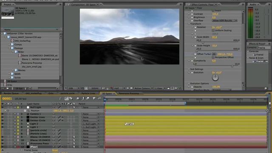Image resolution: width=272 pixels, height=153 pixels.
Task: Click the Contrast value 100,0
Action: click(x=215, y=14)
